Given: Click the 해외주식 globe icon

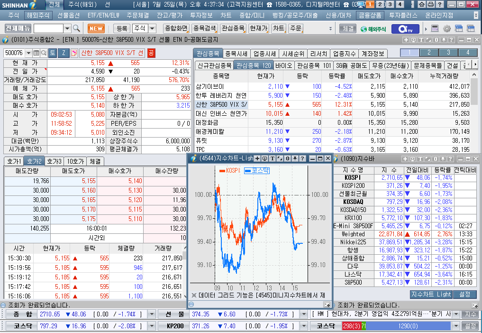Looking at the screenshot, I should pos(373,29).
